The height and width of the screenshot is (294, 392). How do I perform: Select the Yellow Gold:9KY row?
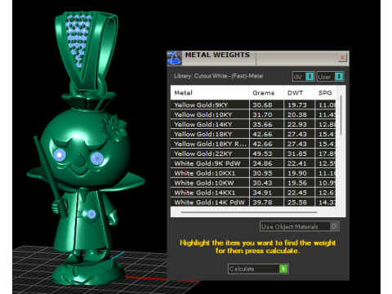tap(253, 105)
